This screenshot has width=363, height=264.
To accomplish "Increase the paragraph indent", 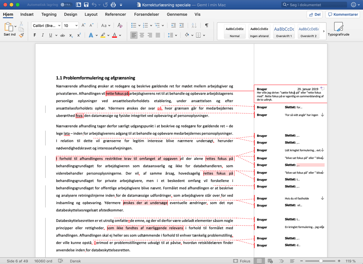I will [x=182, y=25].
